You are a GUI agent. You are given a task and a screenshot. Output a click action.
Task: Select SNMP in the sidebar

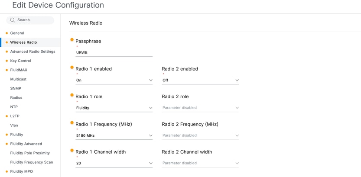pyautogui.click(x=16, y=88)
